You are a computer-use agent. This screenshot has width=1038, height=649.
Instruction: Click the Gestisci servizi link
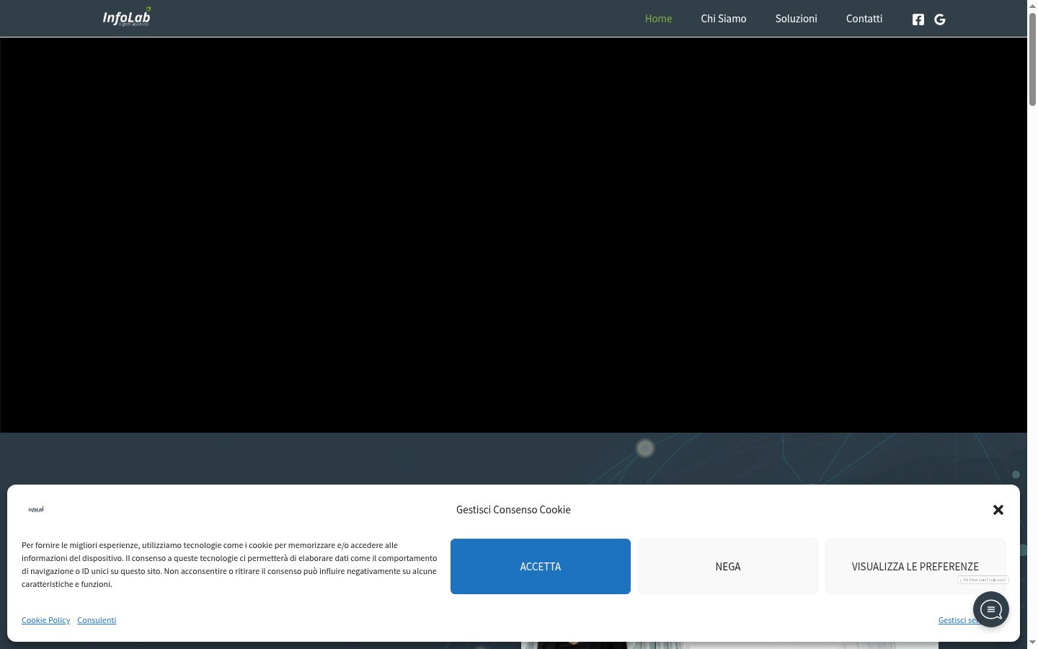point(957,620)
